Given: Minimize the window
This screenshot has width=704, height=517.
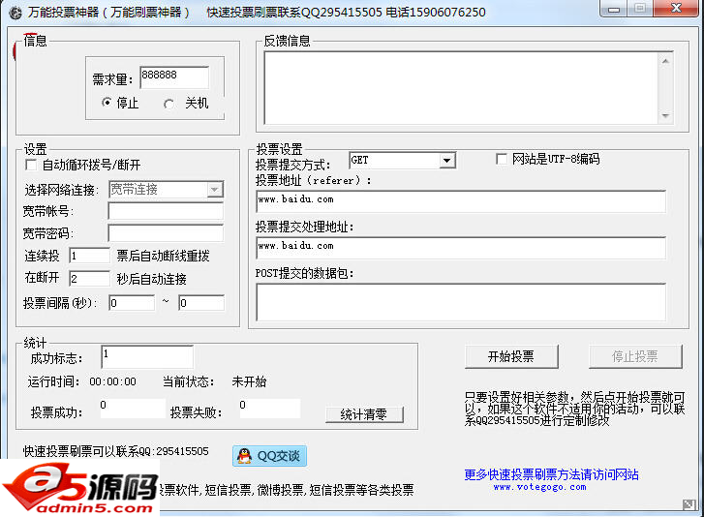Looking at the screenshot, I should 614,9.
